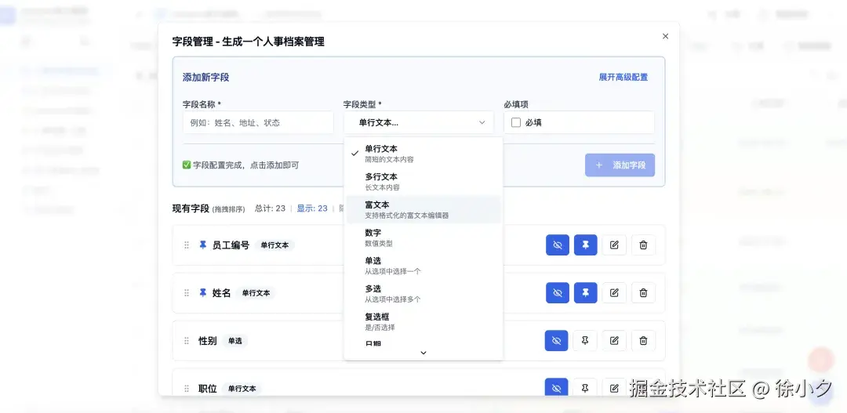Click the 总计: 23 count
This screenshot has height=413, width=847.
click(270, 208)
